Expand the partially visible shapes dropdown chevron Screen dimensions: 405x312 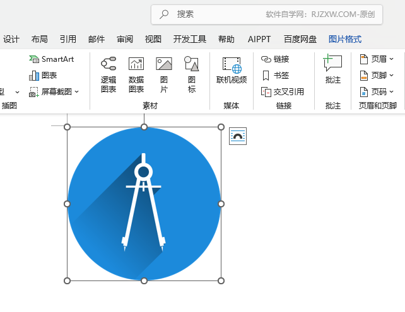coord(17,92)
